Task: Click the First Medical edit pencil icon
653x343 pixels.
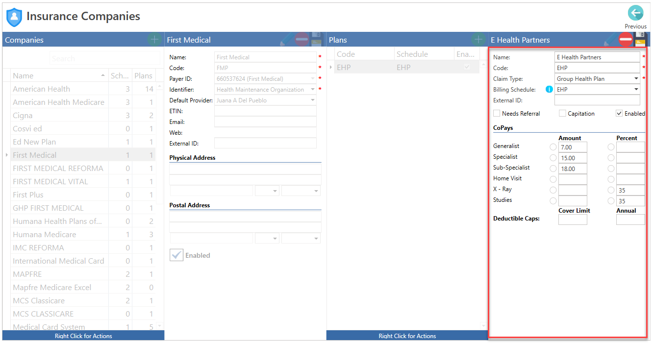Action: point(286,40)
